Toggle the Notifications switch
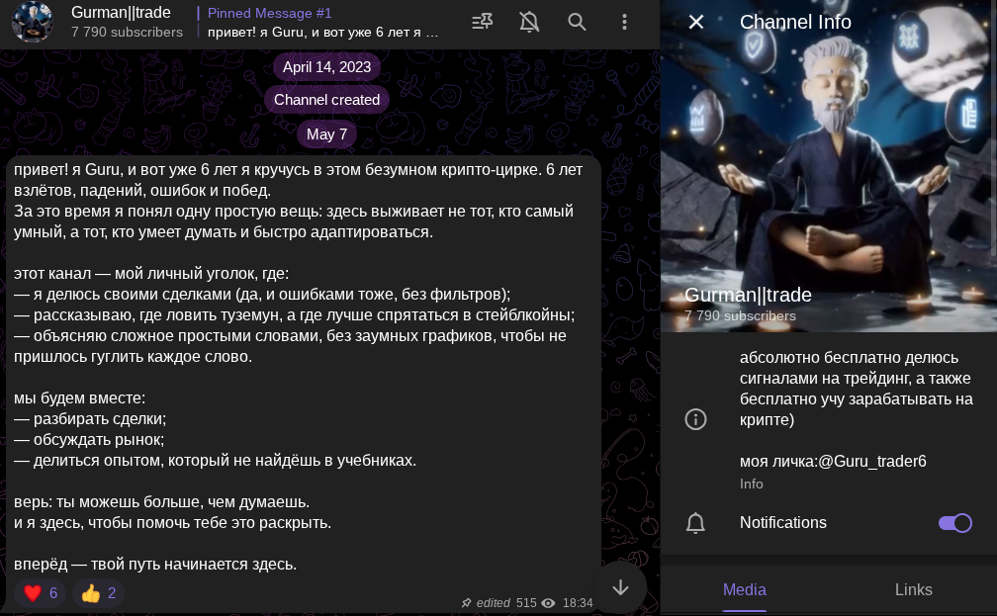Viewport: 997px width, 616px height. 955,522
